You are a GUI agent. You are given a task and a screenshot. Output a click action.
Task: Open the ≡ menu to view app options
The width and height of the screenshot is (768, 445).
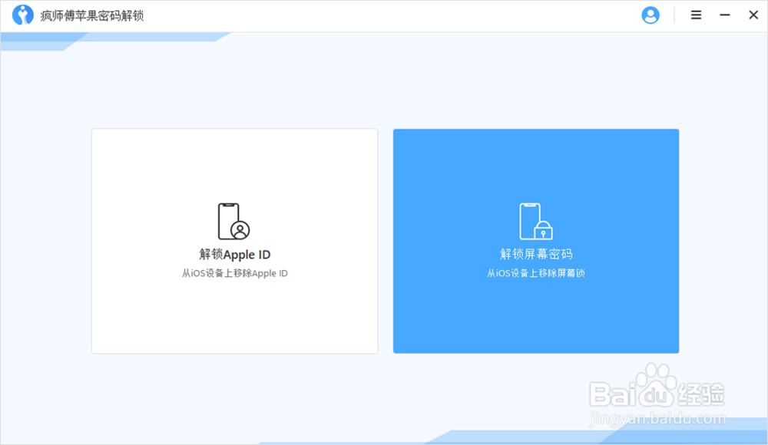(695, 15)
